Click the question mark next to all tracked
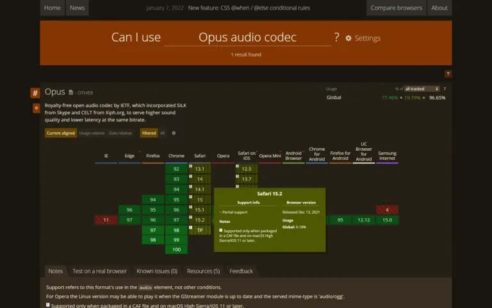The image size is (492, 308). click(x=445, y=89)
